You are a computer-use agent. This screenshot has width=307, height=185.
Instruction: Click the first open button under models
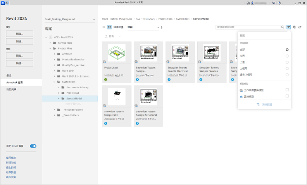click(x=20, y=34)
